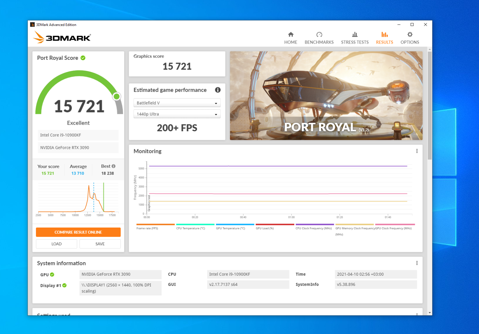479x334 pixels.
Task: Click the GUI version v2.17.7137 s64
Action: pos(248,284)
